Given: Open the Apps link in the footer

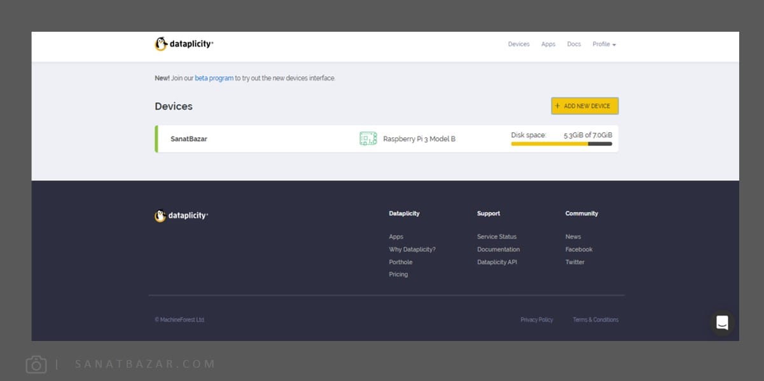Looking at the screenshot, I should pos(396,237).
